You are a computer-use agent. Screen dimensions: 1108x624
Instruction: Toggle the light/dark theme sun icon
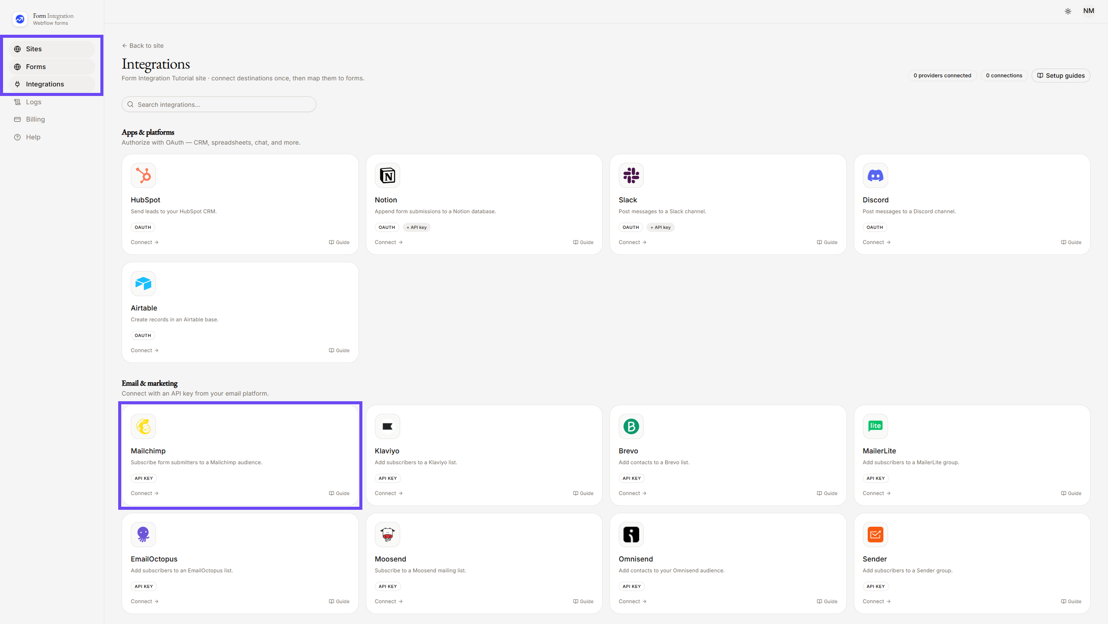pyautogui.click(x=1068, y=11)
